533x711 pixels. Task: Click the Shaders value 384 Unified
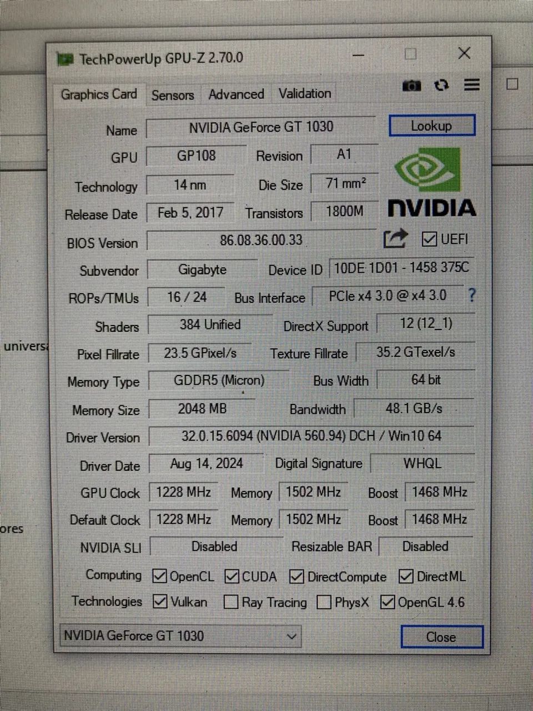210,325
